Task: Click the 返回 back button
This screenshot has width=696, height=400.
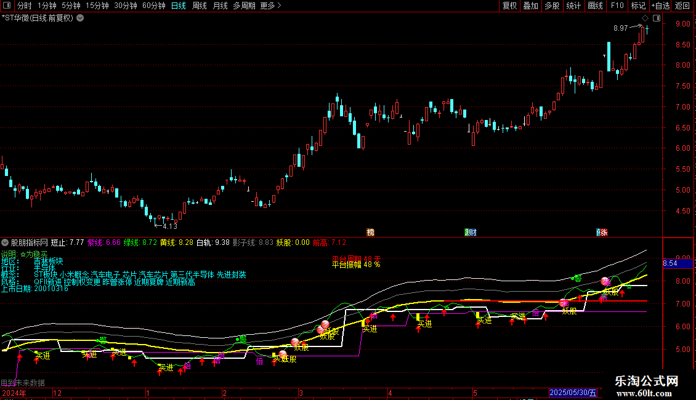Action: click(x=682, y=6)
